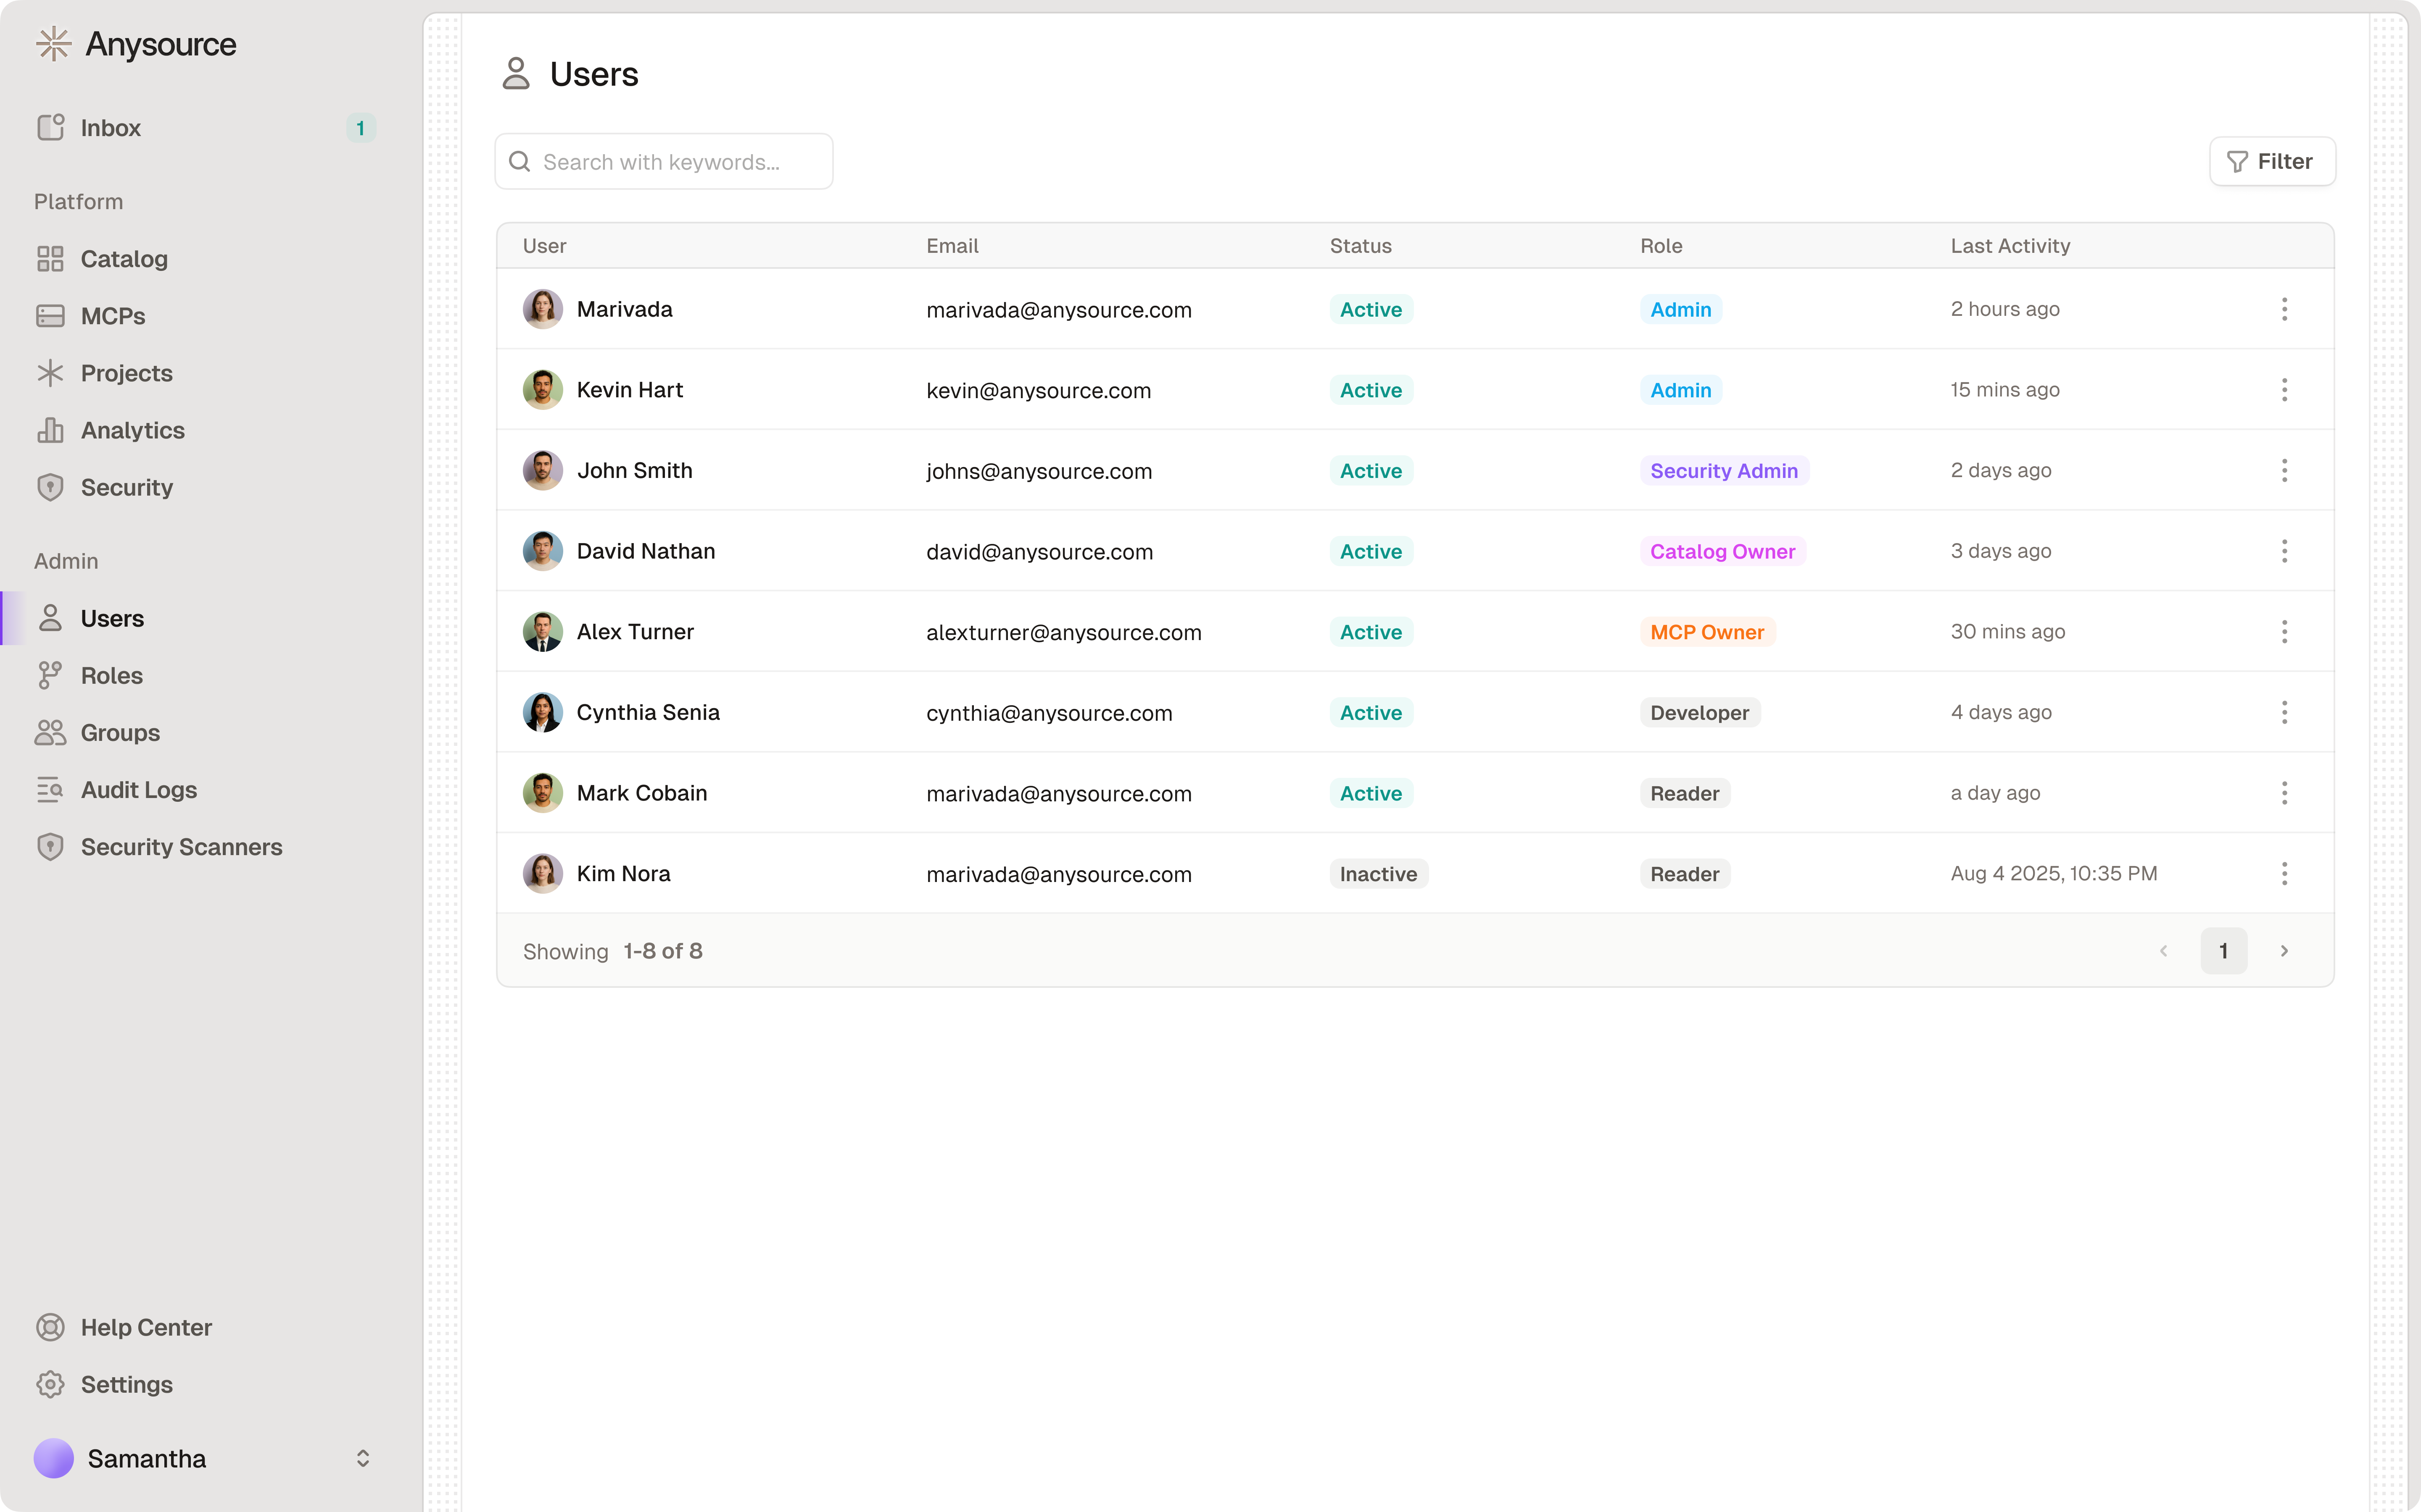Click the MCPs server icon

pos(50,316)
